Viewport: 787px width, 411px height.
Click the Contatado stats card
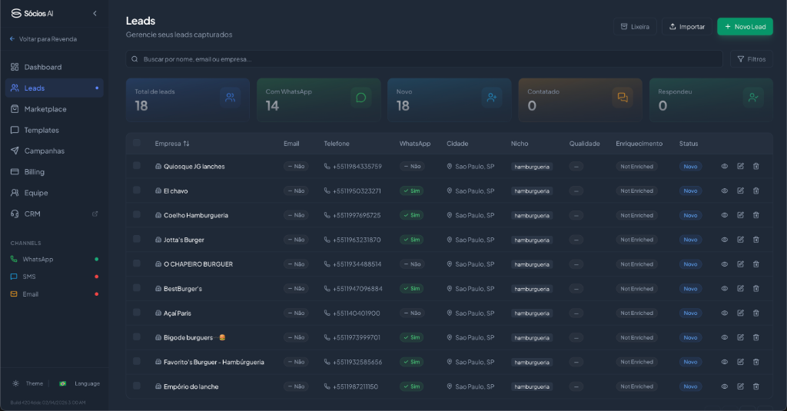pos(580,100)
